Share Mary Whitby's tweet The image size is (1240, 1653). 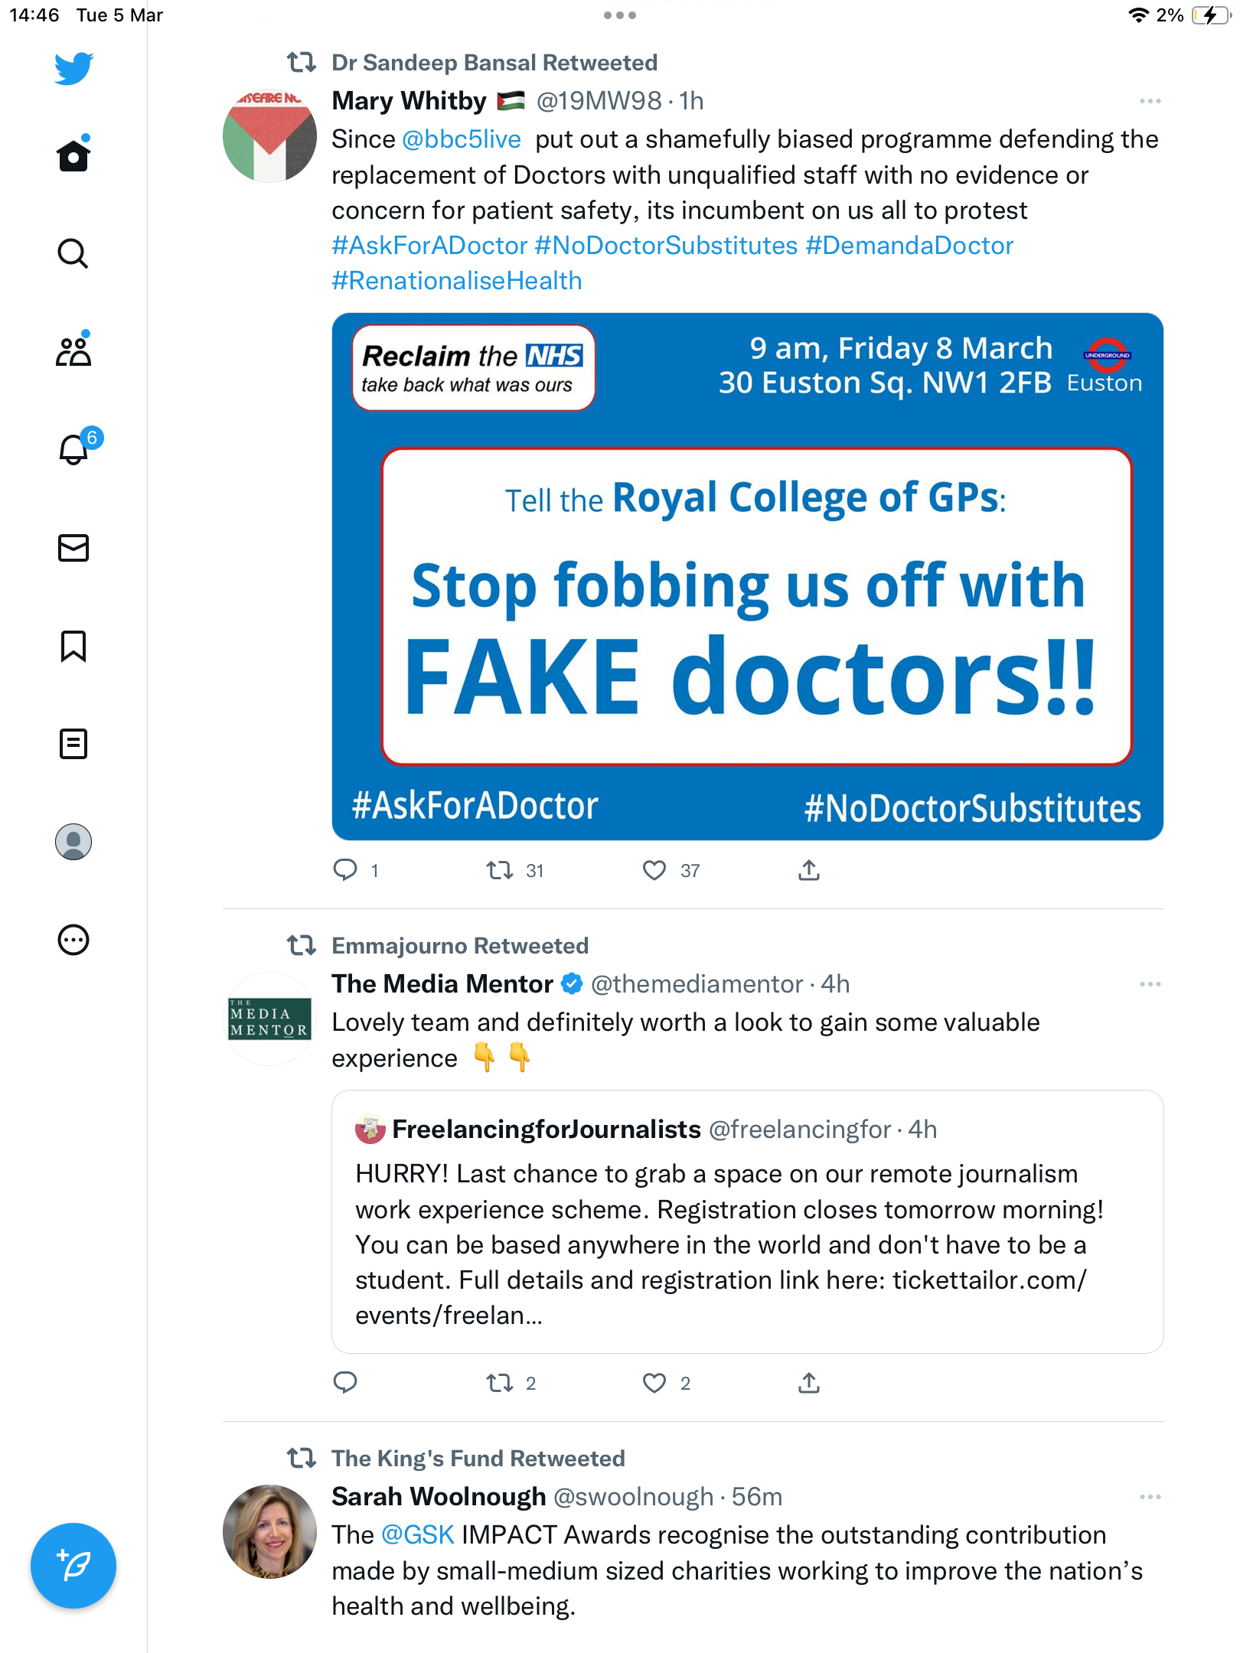pos(809,870)
